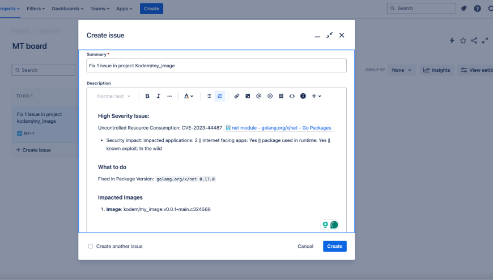Cancel issue creation
The height and width of the screenshot is (280, 493).
pyautogui.click(x=305, y=247)
